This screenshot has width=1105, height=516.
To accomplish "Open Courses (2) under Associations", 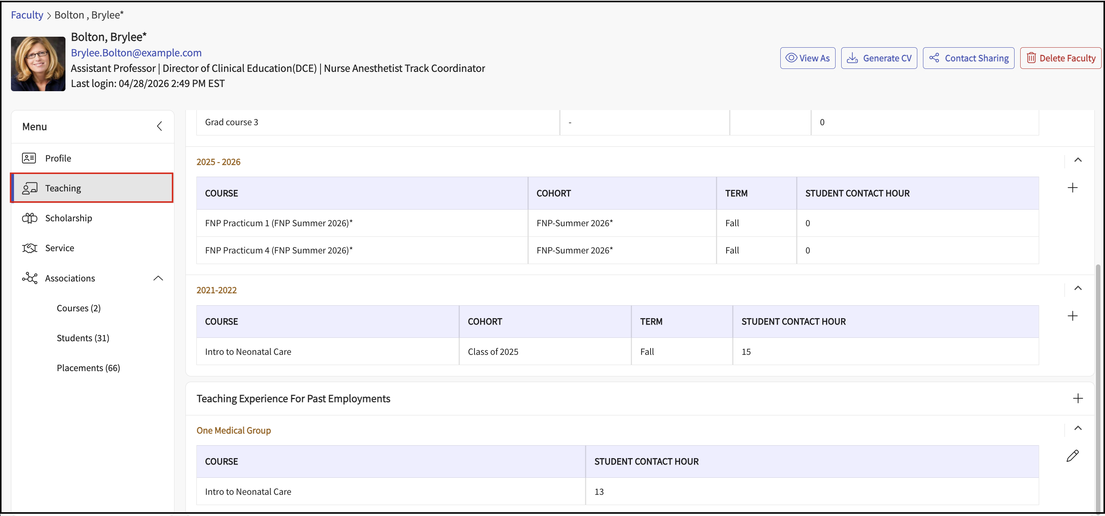I will tap(78, 308).
